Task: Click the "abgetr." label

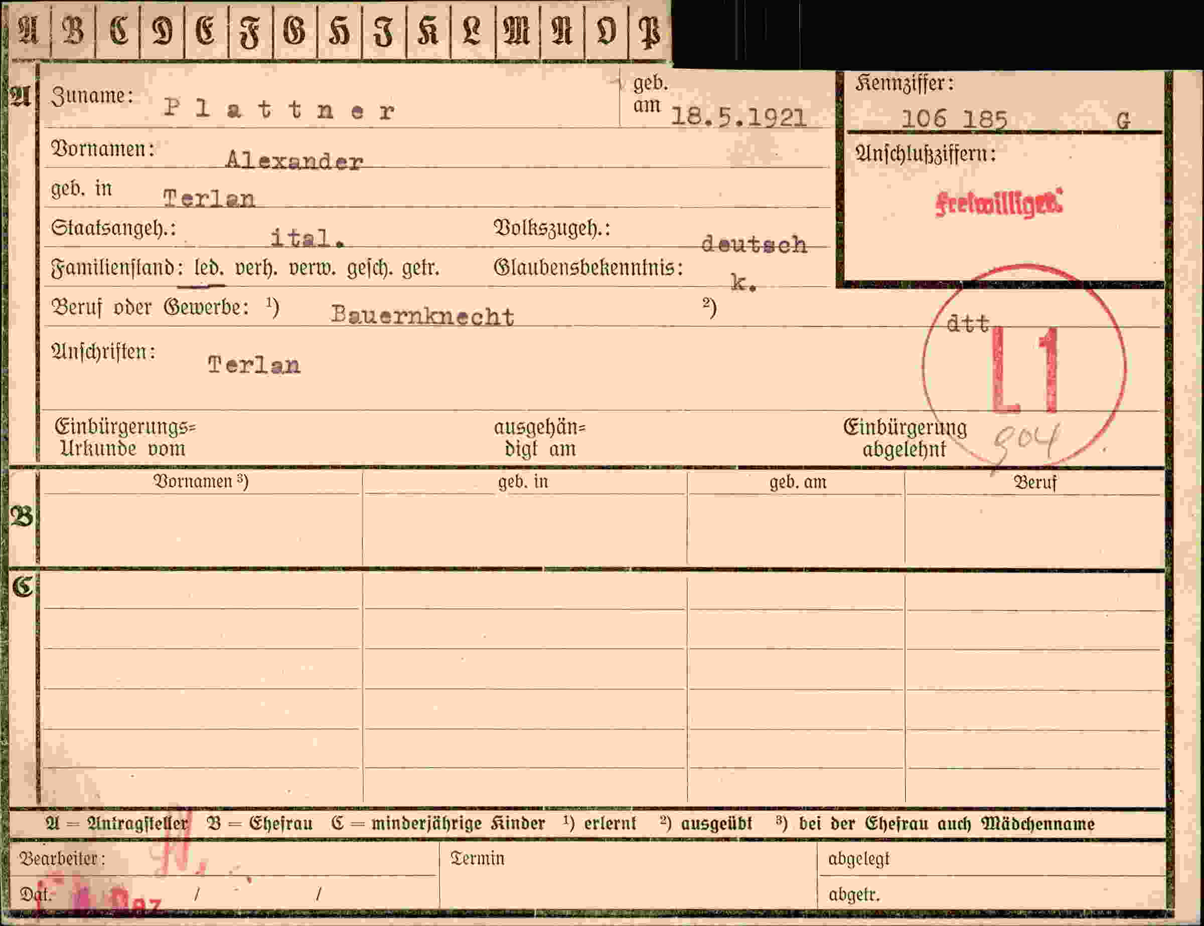Action: tap(854, 894)
